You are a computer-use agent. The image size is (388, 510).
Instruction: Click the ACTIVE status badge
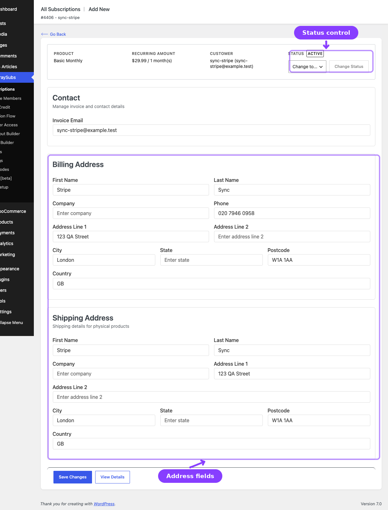(315, 54)
